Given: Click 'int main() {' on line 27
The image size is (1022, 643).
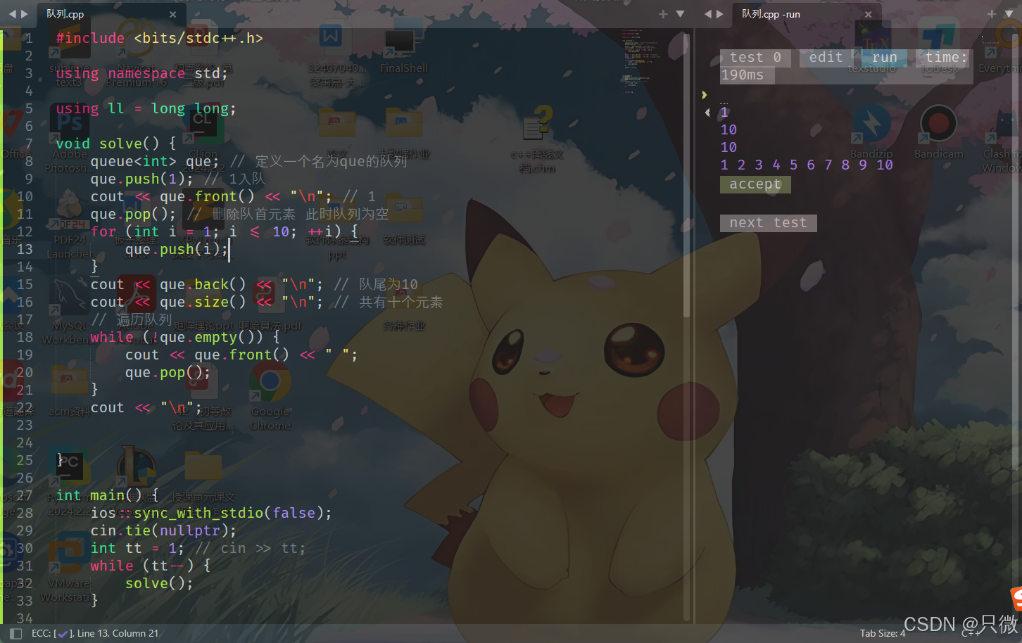Looking at the screenshot, I should 108,496.
